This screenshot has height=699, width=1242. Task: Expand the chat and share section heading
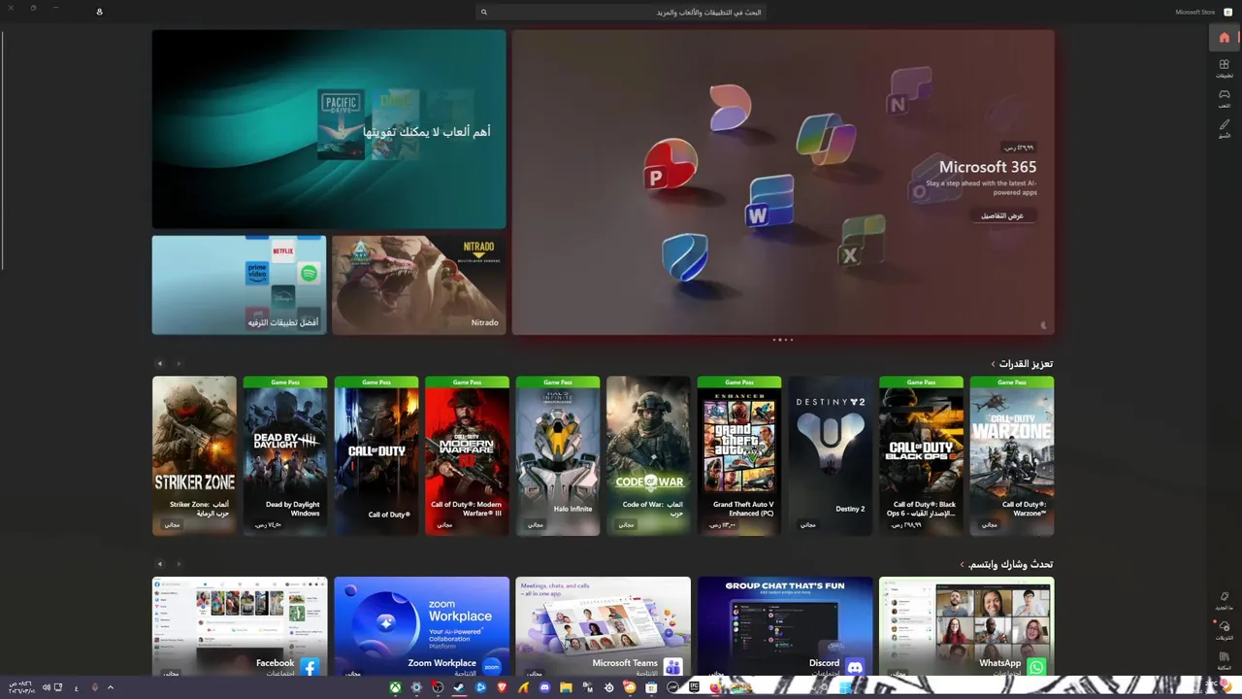point(1006,564)
